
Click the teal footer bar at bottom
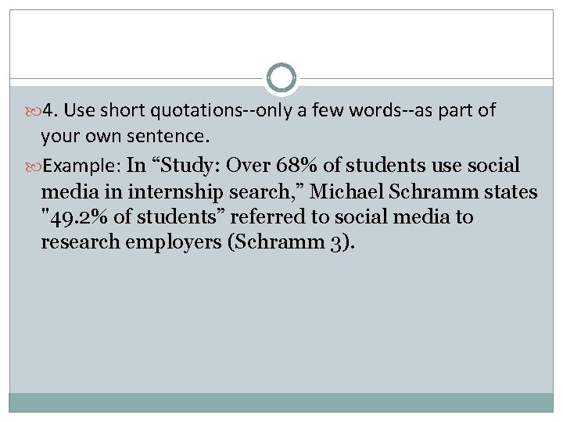click(x=281, y=402)
